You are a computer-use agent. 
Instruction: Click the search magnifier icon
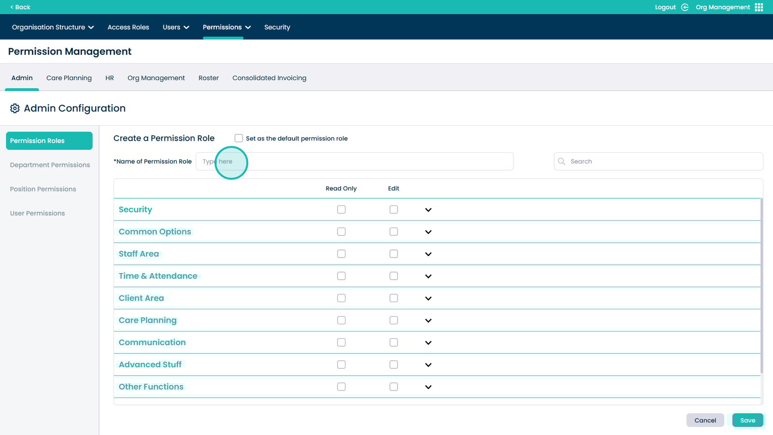click(561, 161)
